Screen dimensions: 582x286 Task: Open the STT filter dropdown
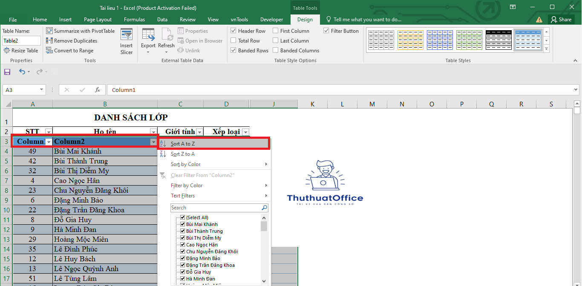49,132
